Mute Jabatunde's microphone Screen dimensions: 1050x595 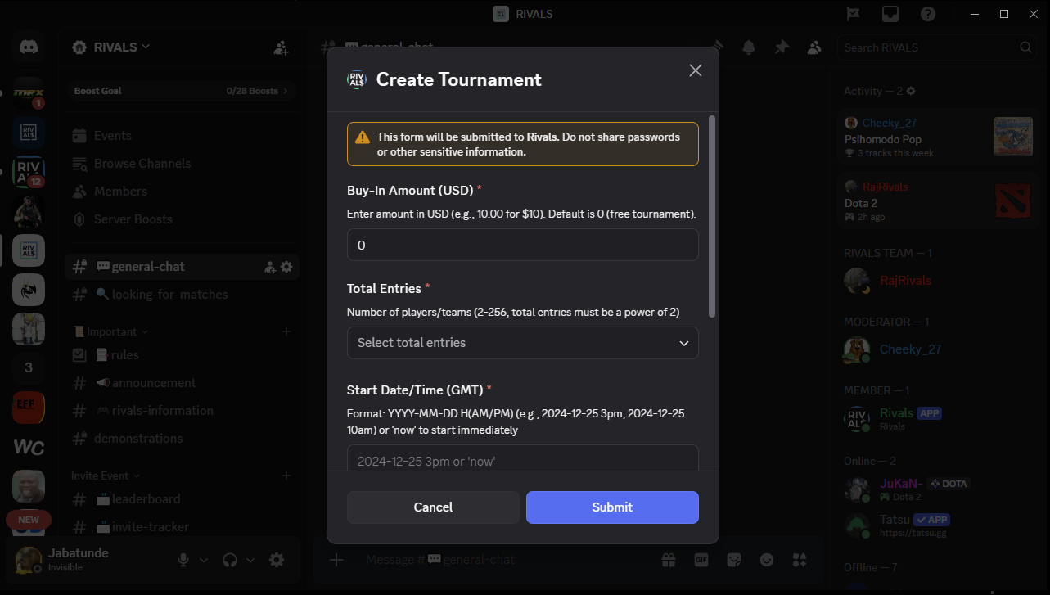point(182,560)
